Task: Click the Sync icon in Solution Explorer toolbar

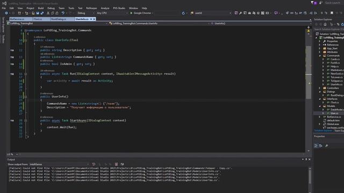Action: pyautogui.click(x=338, y=24)
